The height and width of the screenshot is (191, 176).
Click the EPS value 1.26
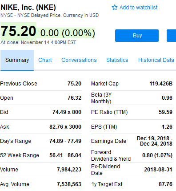[x=167, y=127]
